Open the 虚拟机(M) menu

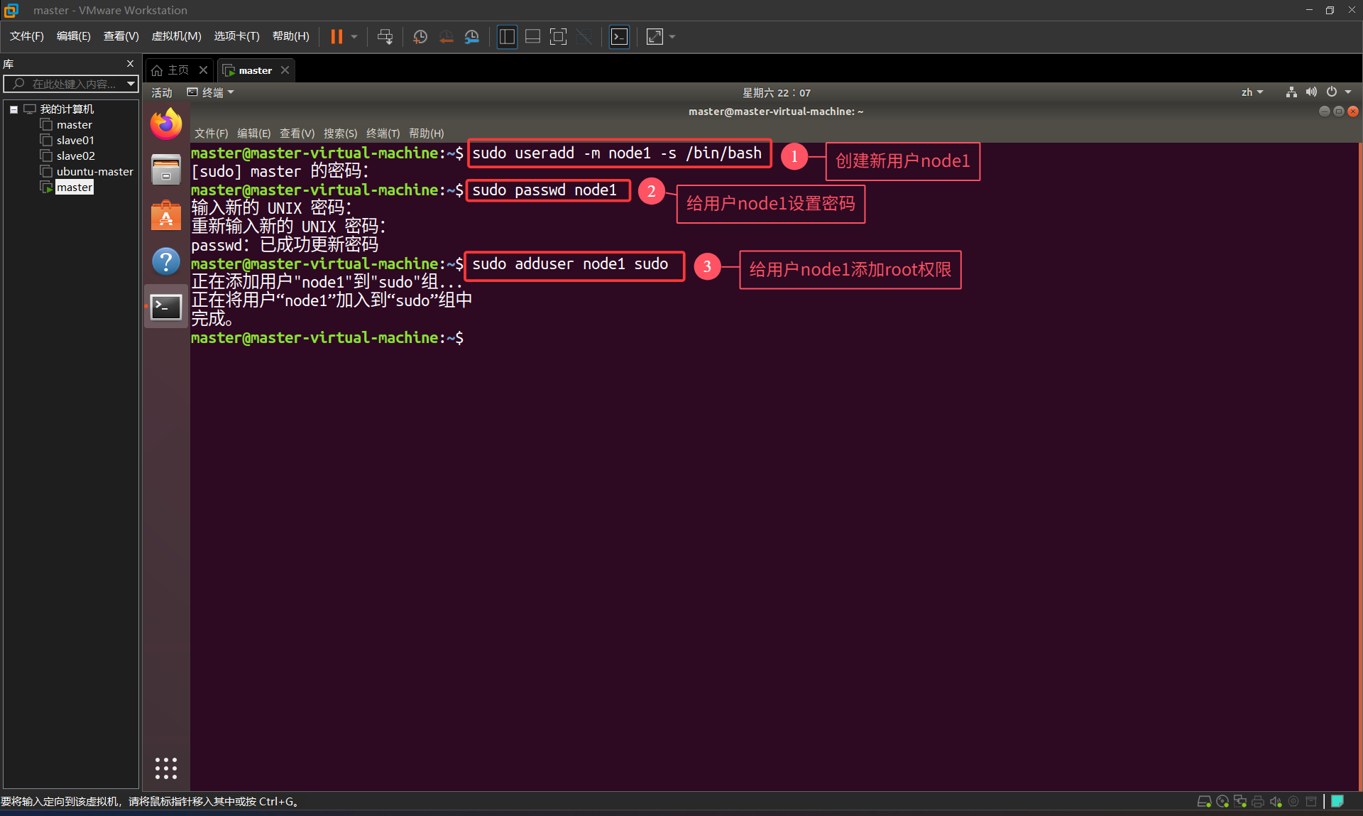175,36
